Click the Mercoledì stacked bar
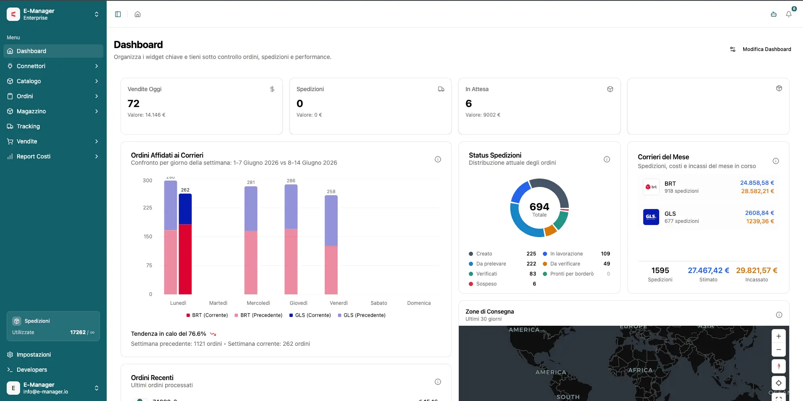Viewport: 803px width, 401px height. tap(251, 240)
